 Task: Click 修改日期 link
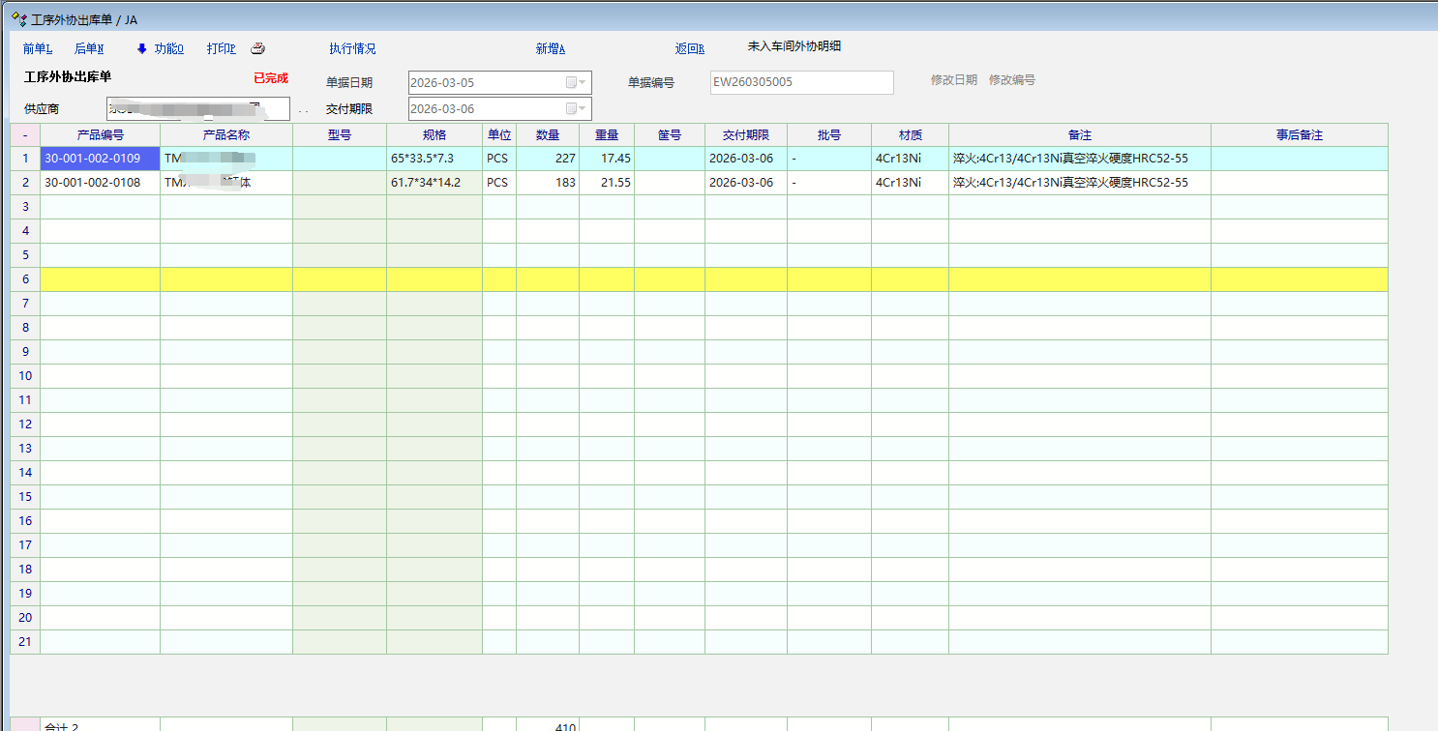953,80
